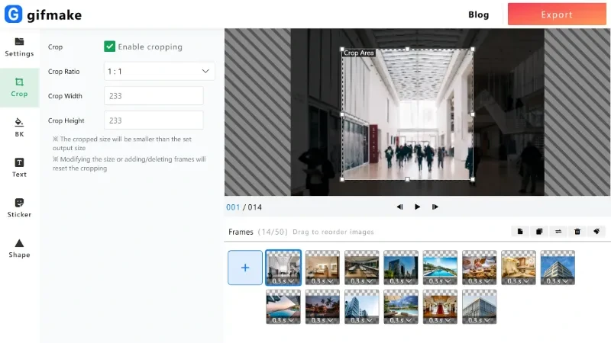This screenshot has width=611, height=343.
Task: Select the last glass-facade building frame thumbnail
Action: click(480, 306)
